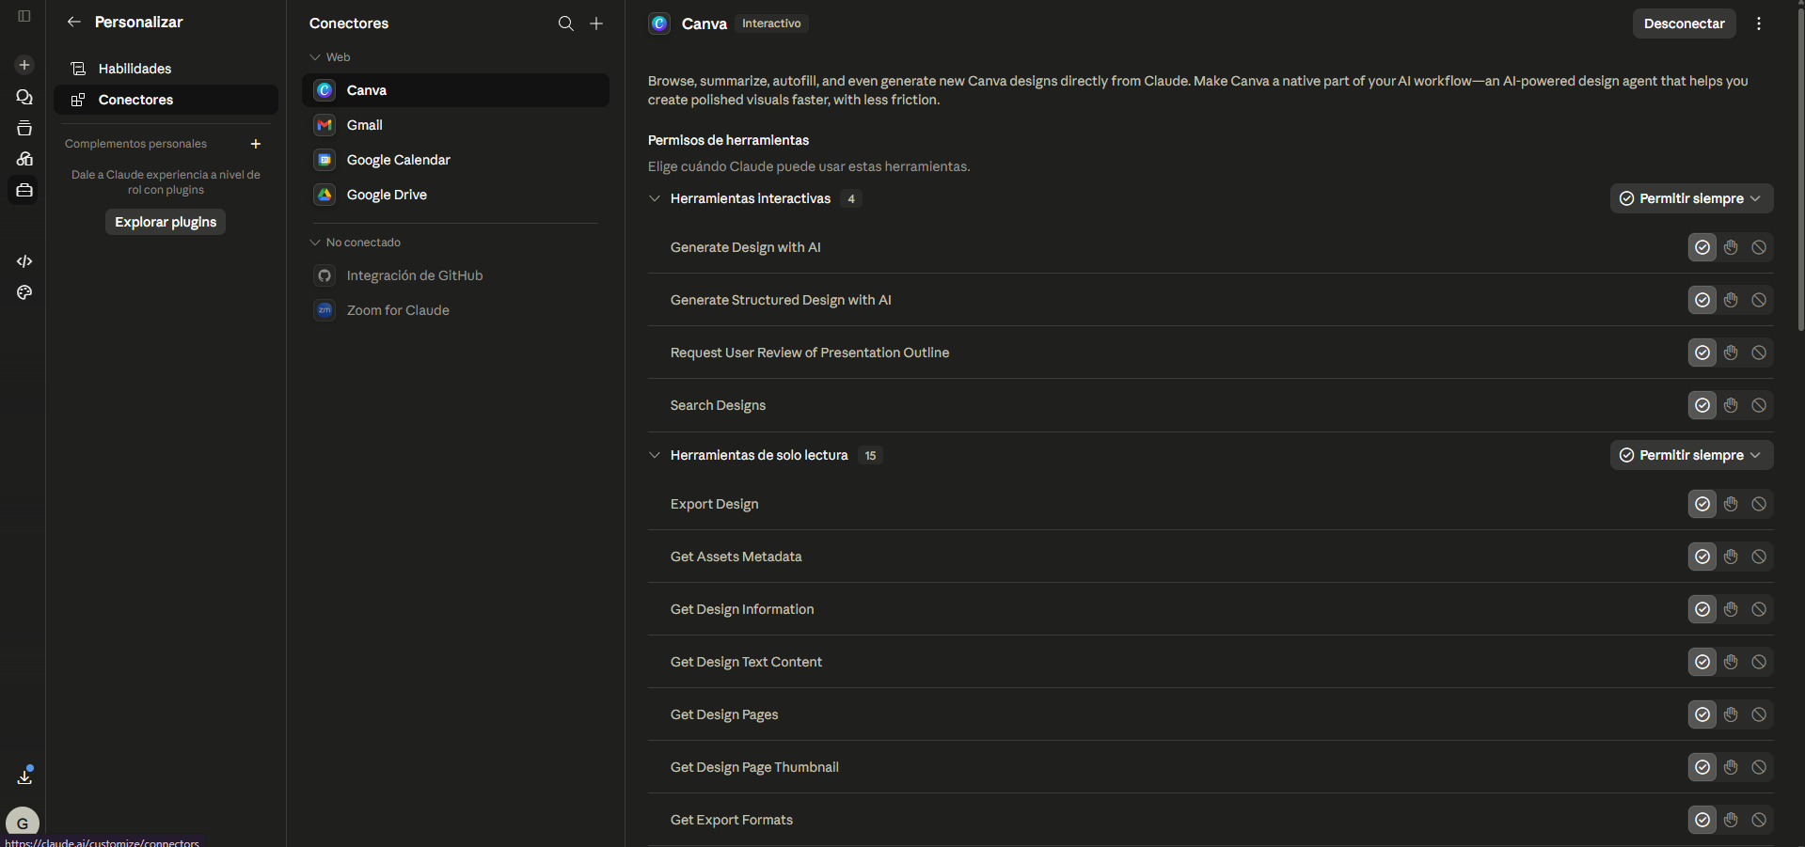Open the user avatar G

pyautogui.click(x=23, y=823)
